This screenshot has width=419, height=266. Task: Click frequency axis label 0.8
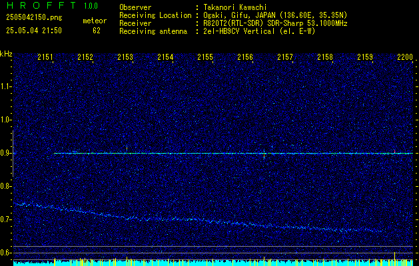(x=6, y=186)
